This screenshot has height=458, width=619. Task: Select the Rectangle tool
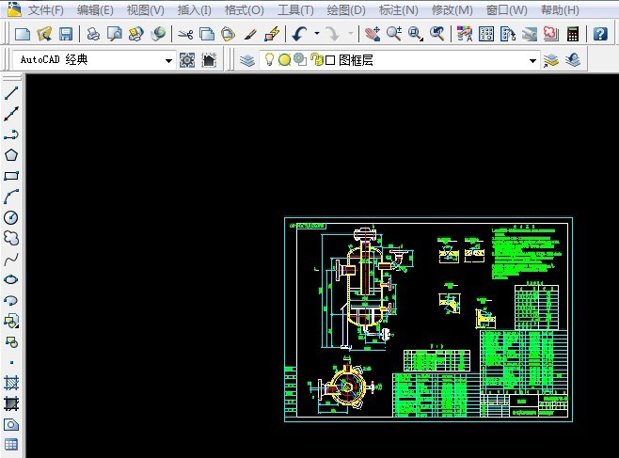11,176
